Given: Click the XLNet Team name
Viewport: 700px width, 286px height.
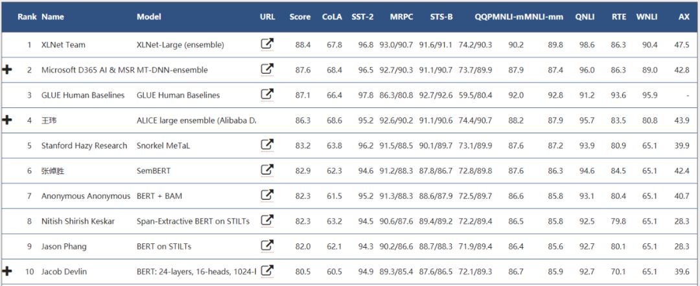Looking at the screenshot, I should coord(63,45).
